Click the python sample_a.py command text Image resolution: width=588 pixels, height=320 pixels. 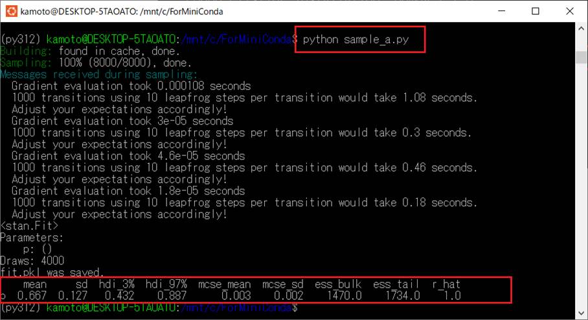point(356,40)
